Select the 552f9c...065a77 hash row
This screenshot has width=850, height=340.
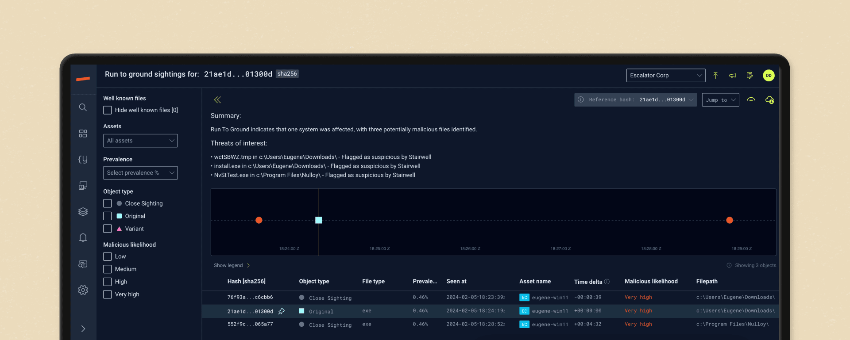point(250,325)
